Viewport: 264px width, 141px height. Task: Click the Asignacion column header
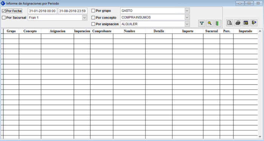pos(57,31)
